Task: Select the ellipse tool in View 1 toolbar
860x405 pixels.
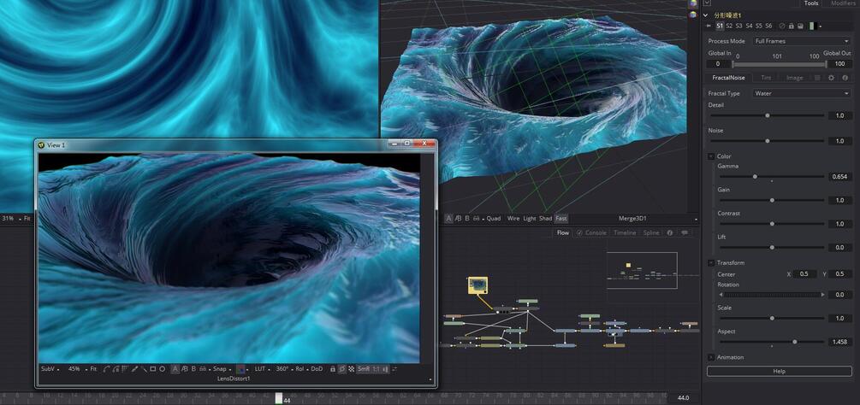Action: tap(163, 369)
